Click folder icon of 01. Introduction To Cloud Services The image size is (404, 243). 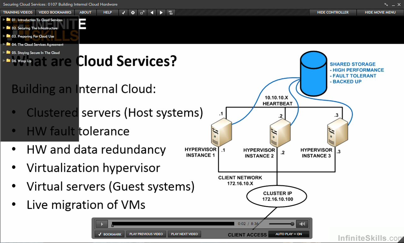point(9,20)
